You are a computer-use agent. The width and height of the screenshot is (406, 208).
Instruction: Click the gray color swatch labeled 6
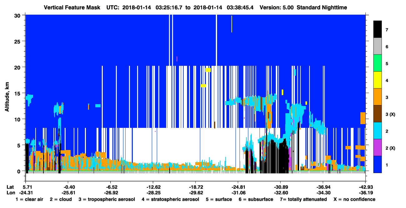click(x=378, y=46)
